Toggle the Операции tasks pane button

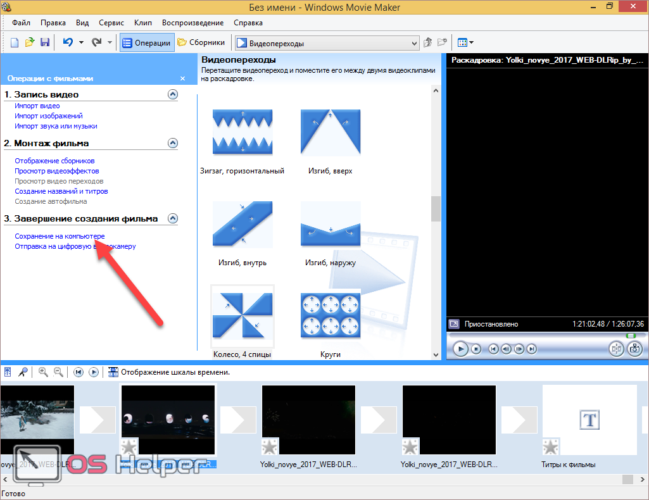pos(146,43)
